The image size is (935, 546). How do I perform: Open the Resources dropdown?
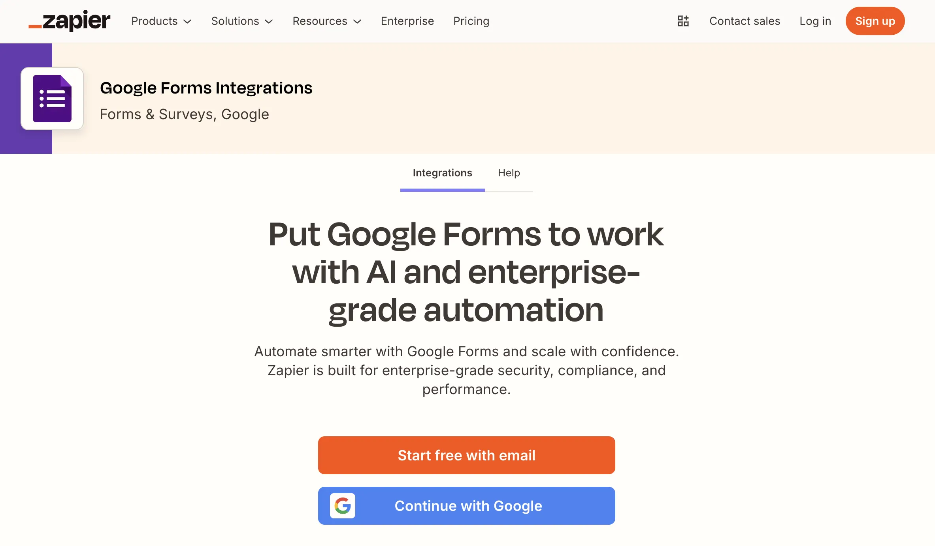tap(327, 21)
